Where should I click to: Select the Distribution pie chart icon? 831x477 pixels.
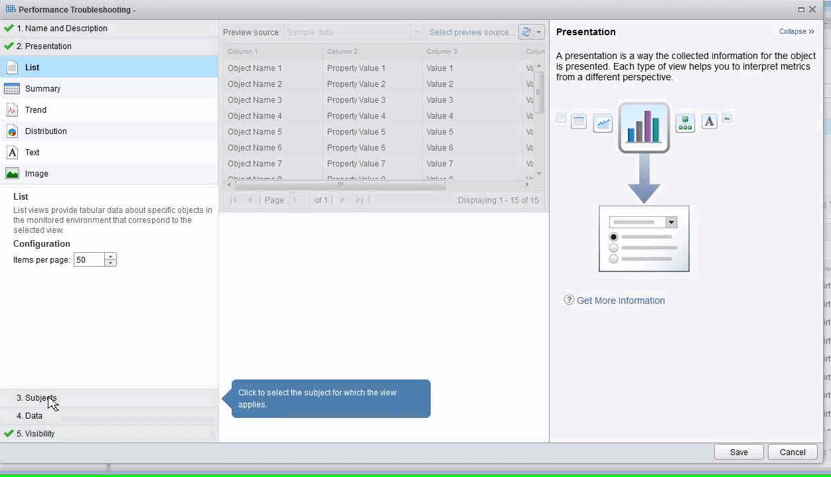pos(12,131)
